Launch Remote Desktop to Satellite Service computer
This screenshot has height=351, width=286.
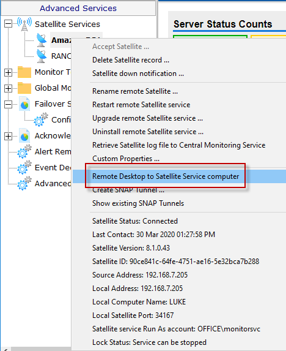pos(166,176)
